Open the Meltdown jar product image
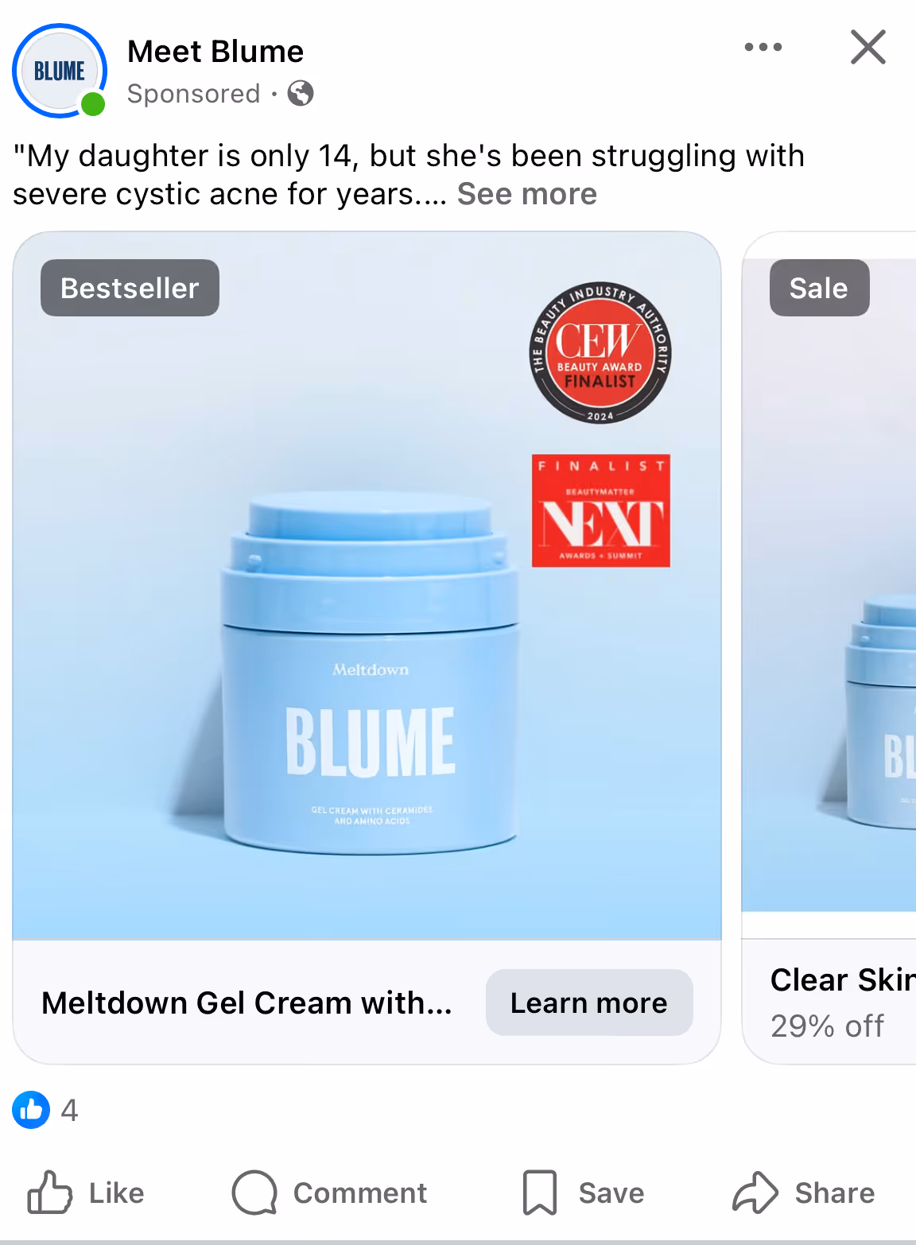The height and width of the screenshot is (1245, 916). pyautogui.click(x=367, y=586)
